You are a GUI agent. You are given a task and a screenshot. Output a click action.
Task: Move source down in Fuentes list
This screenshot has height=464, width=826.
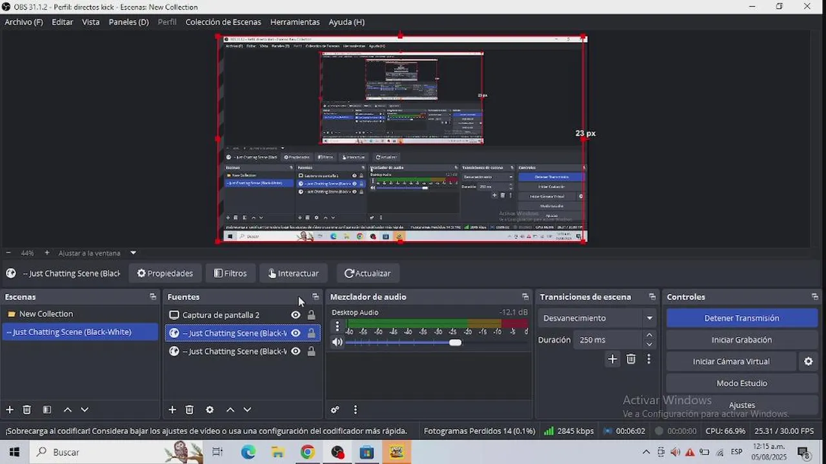click(247, 409)
